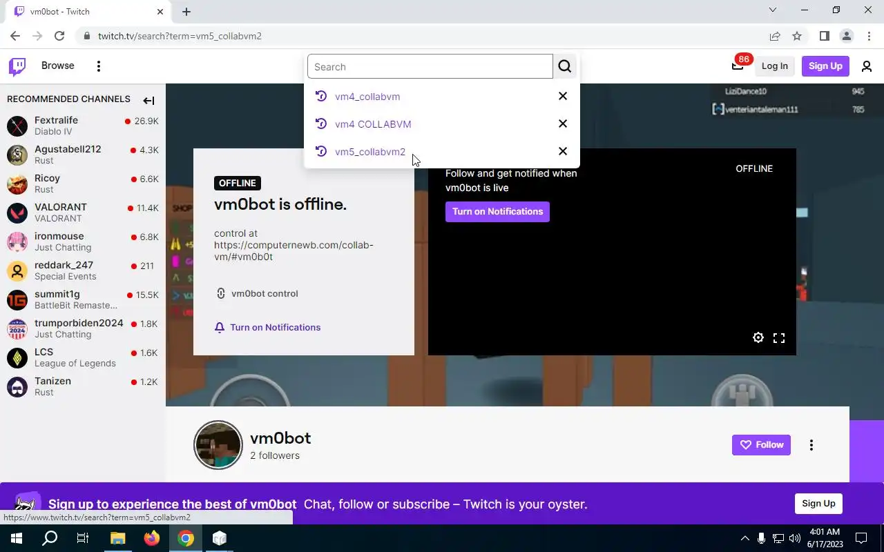Open Chrome side panel button
884x552 pixels.
(x=824, y=36)
